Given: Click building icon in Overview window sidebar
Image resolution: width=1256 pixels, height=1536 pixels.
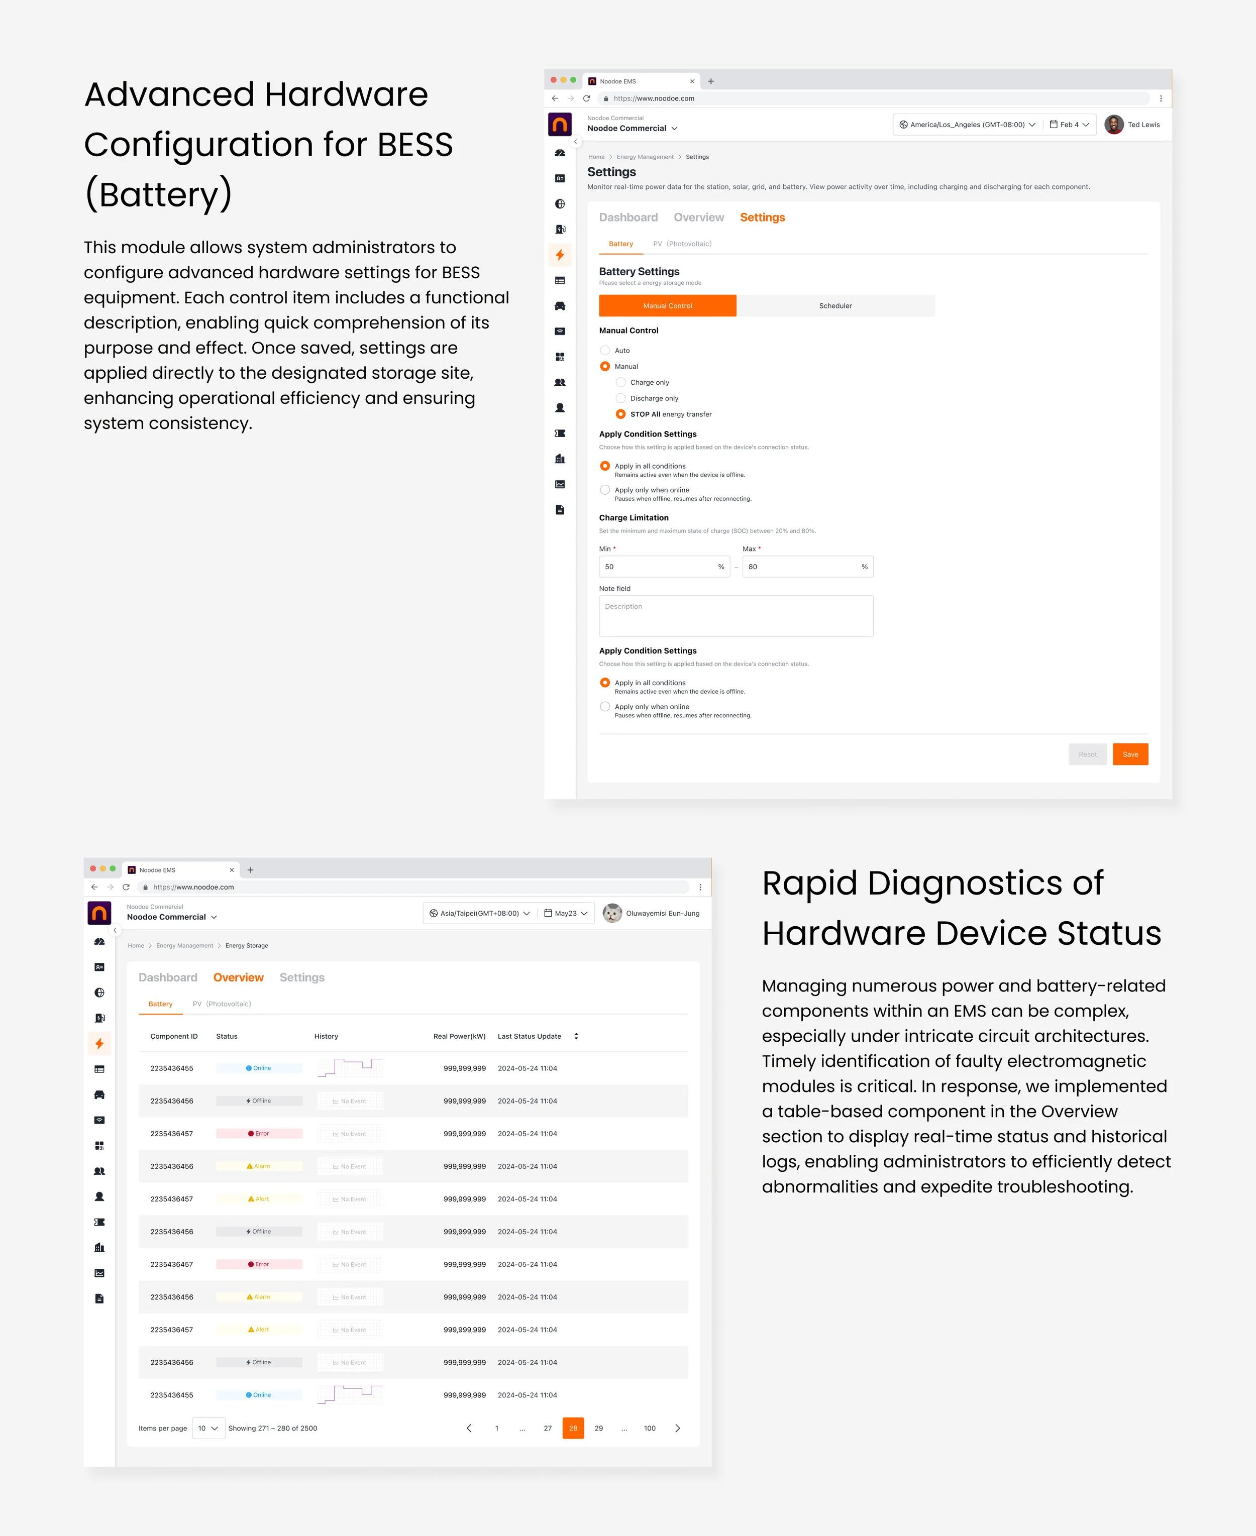Looking at the screenshot, I should 100,1248.
